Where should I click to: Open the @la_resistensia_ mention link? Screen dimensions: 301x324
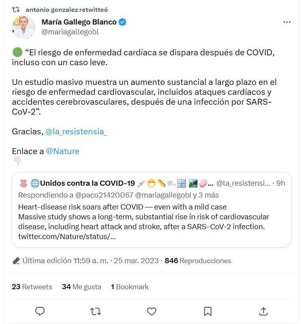76,132
